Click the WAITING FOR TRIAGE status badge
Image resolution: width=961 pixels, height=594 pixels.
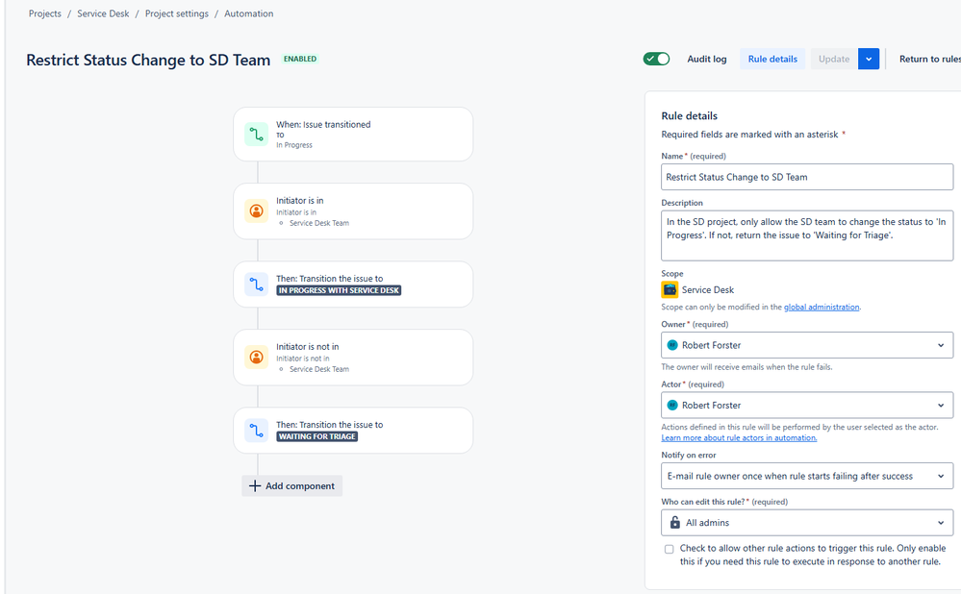click(316, 436)
